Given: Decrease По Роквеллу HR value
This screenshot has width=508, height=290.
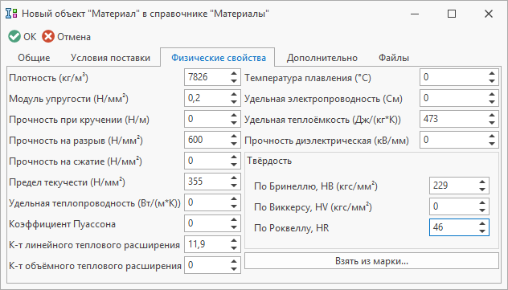Looking at the screenshot, I should tap(482, 231).
